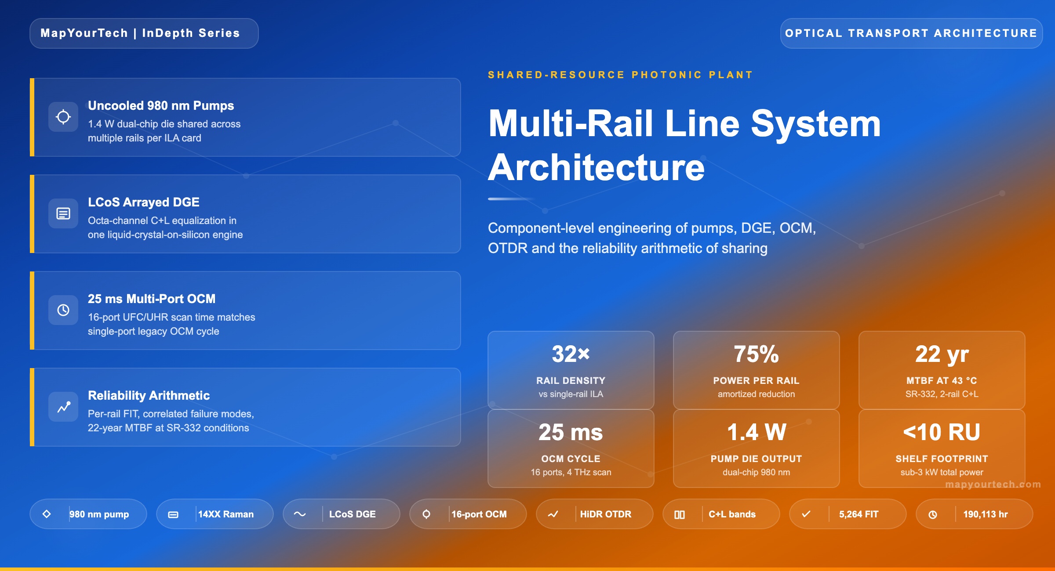Click the 1.4 W dual-chip die description
The image size is (1055, 571).
(164, 131)
